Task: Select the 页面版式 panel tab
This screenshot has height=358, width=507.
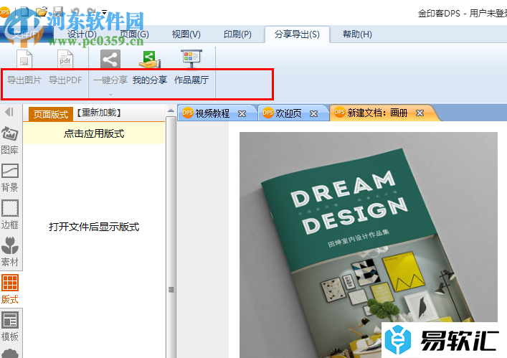Action: pos(51,114)
